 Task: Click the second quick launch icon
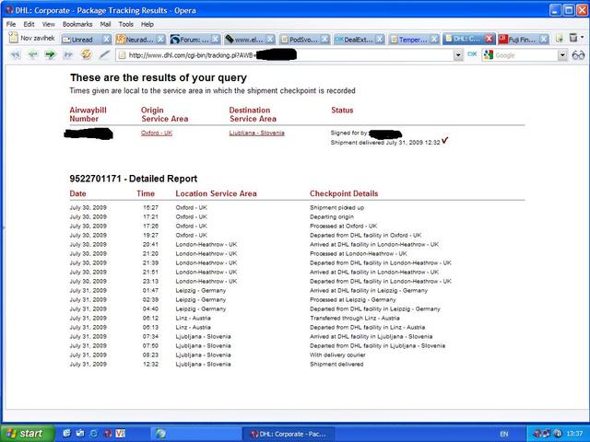[x=80, y=434]
